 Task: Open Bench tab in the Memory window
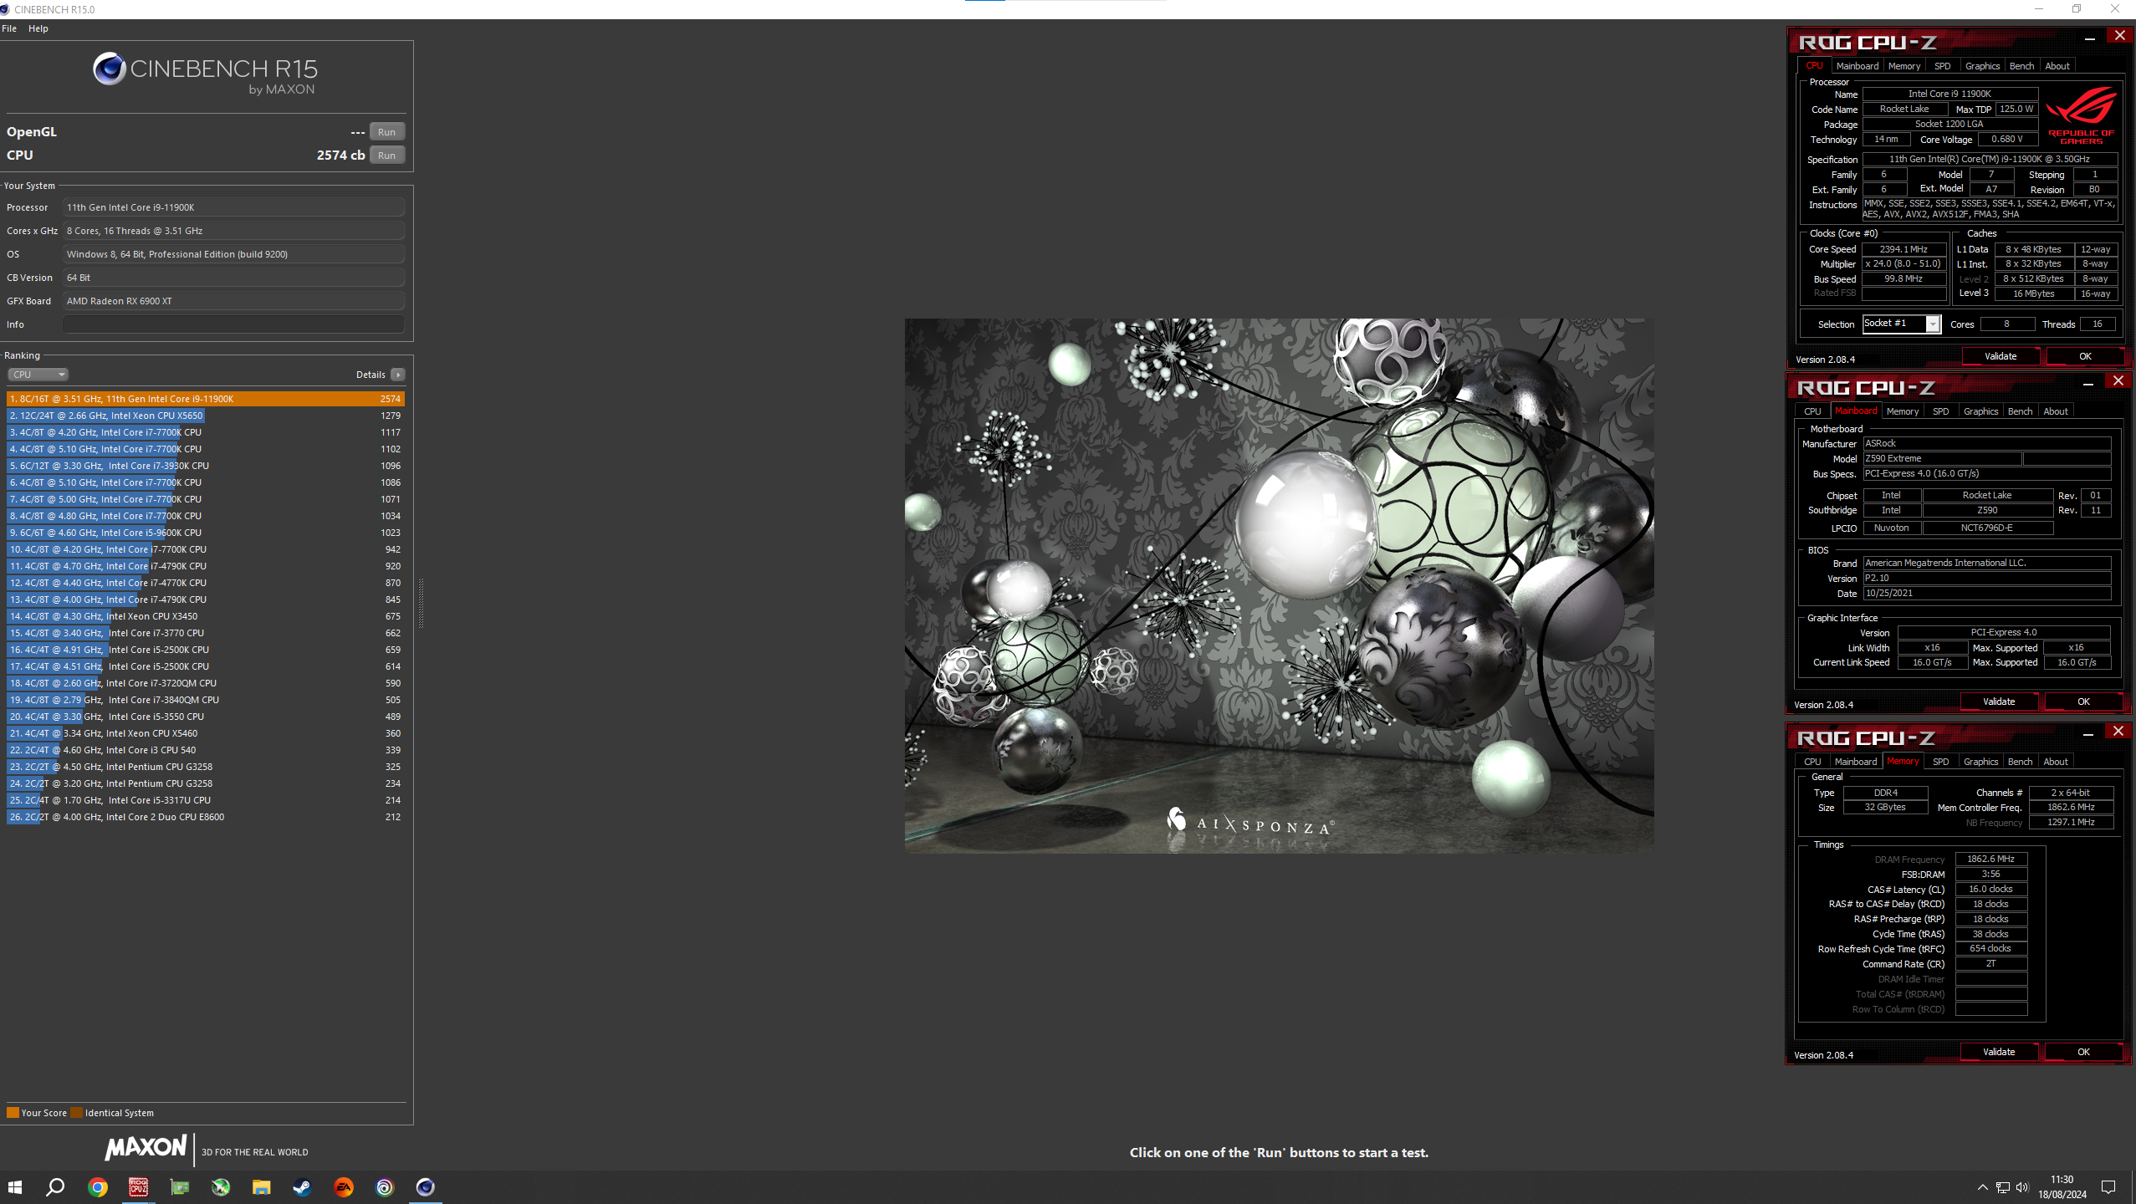pyautogui.click(x=2020, y=762)
